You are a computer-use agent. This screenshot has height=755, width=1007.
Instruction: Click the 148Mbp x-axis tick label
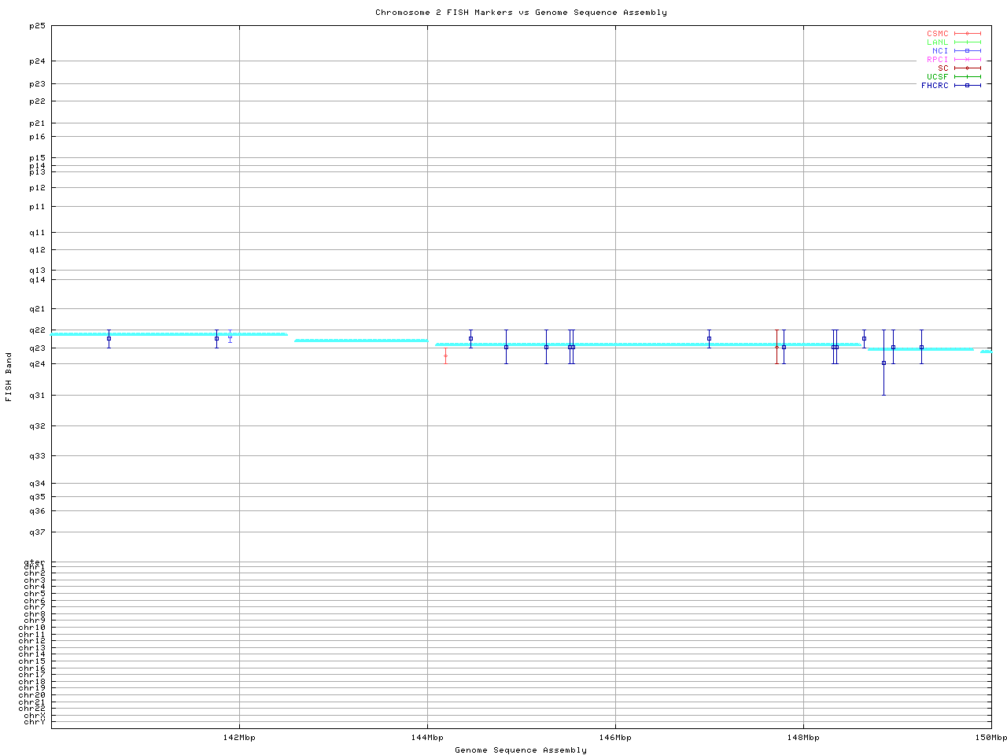[x=803, y=738]
